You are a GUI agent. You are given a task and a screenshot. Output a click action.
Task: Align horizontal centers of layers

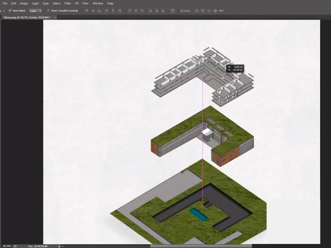tap(113, 11)
